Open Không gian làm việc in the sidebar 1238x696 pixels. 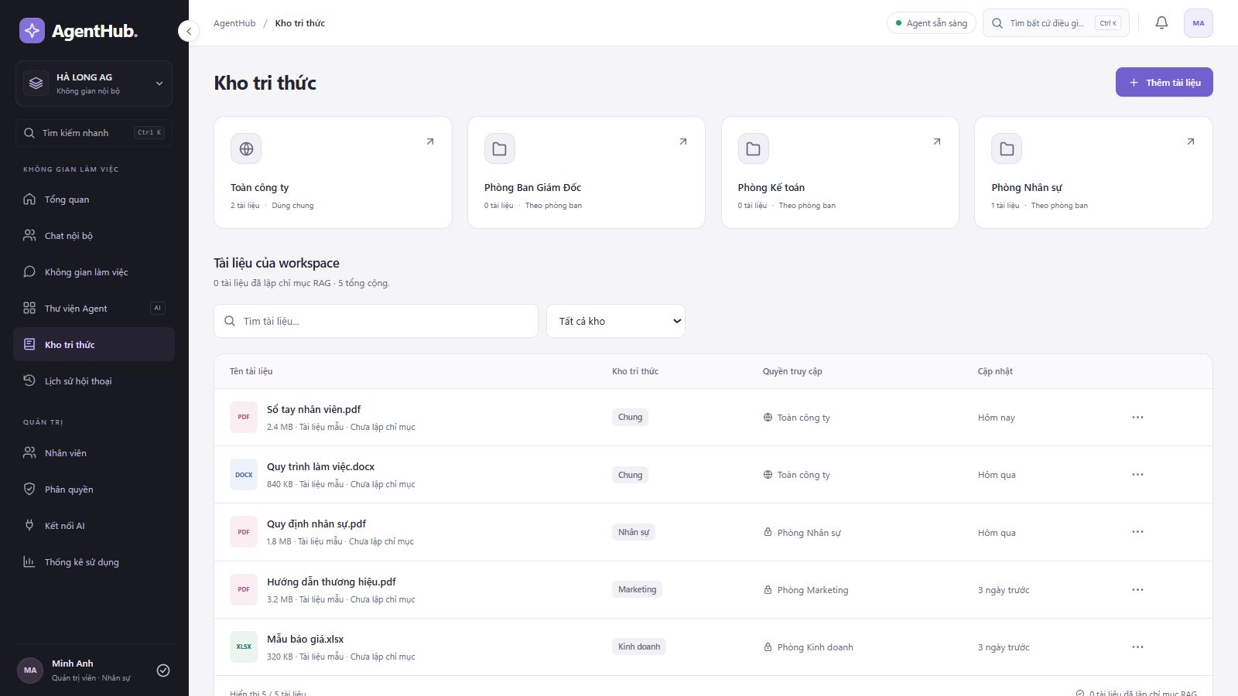tap(94, 272)
